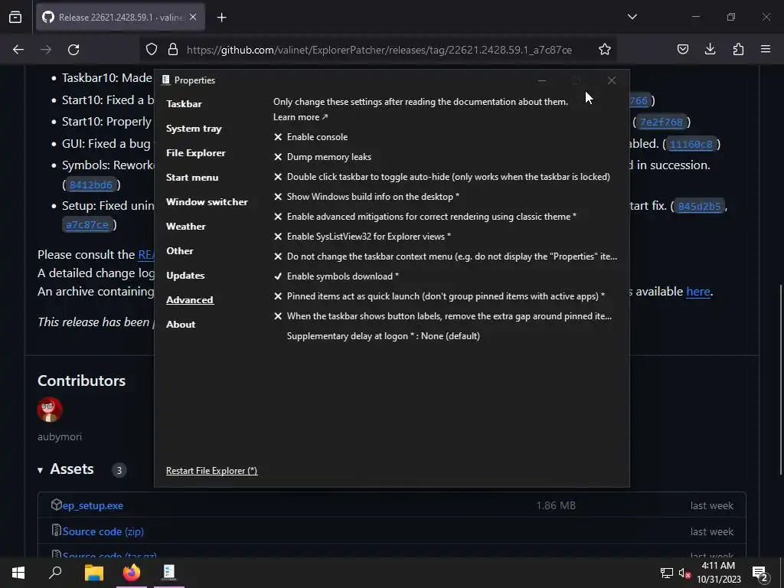Open the notification center icon
Screen dimensions: 784x588
759,573
